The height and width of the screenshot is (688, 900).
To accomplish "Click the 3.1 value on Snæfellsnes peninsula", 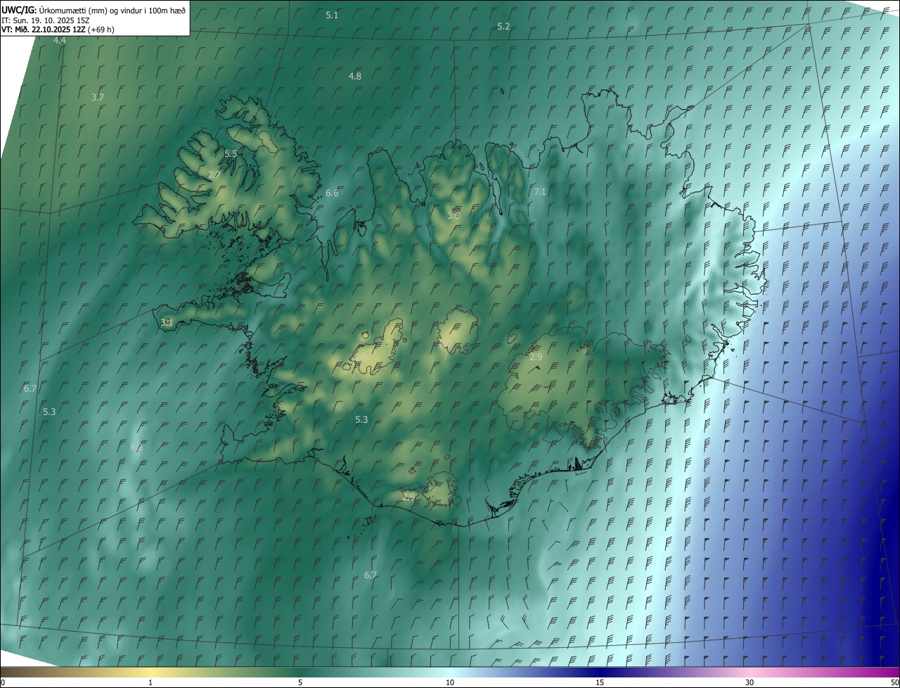I will coord(167,322).
